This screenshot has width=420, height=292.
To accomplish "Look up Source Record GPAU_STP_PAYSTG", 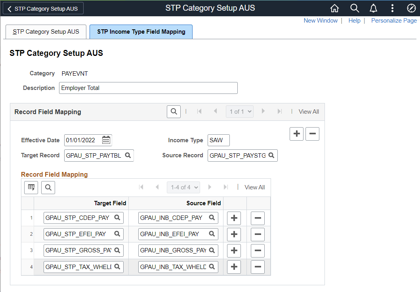I will (x=271, y=155).
